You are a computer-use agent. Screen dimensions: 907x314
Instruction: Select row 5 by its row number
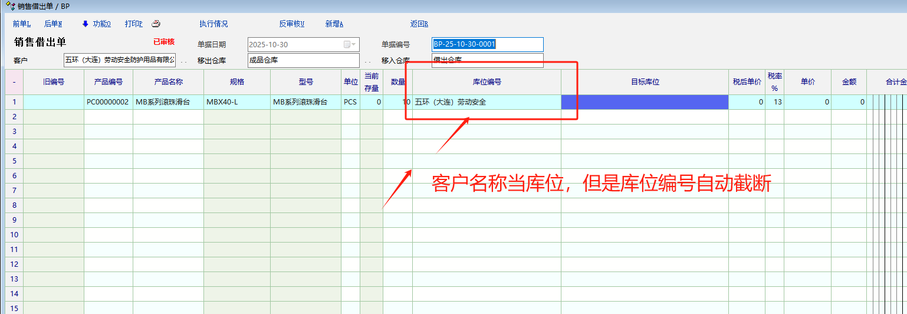[14, 161]
